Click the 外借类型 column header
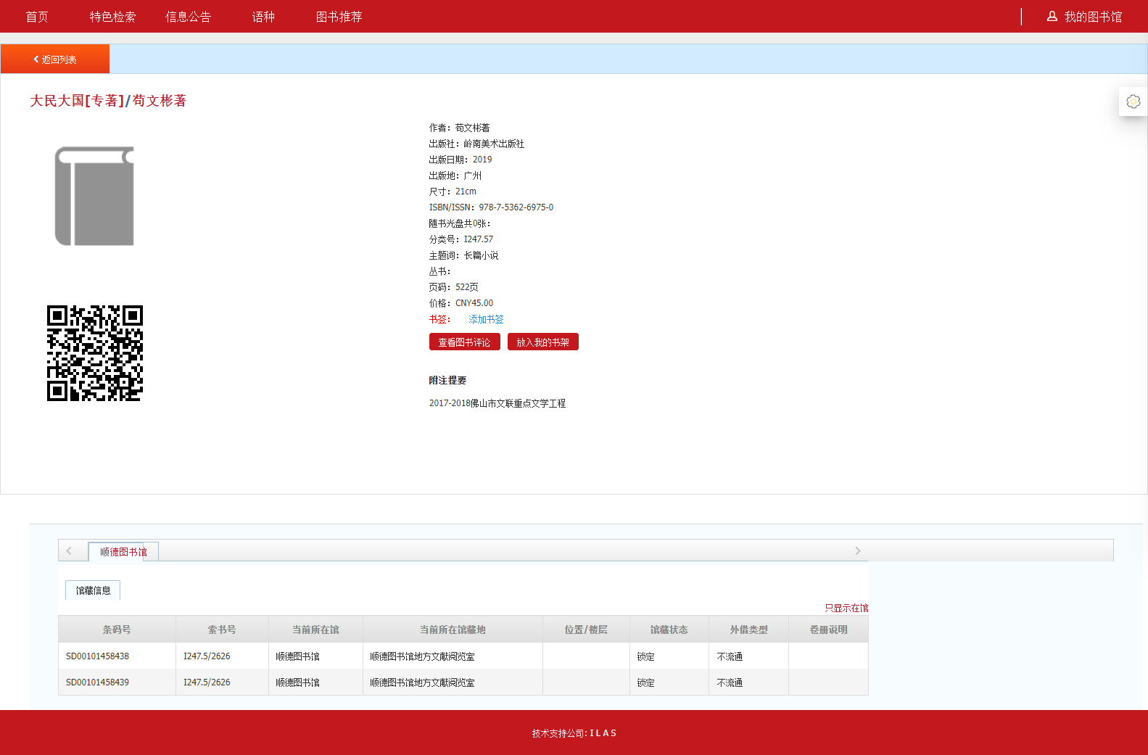The height and width of the screenshot is (755, 1148). 748,630
